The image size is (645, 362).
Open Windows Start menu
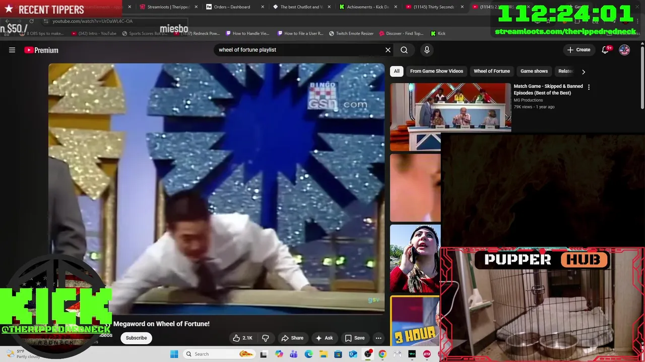click(174, 354)
